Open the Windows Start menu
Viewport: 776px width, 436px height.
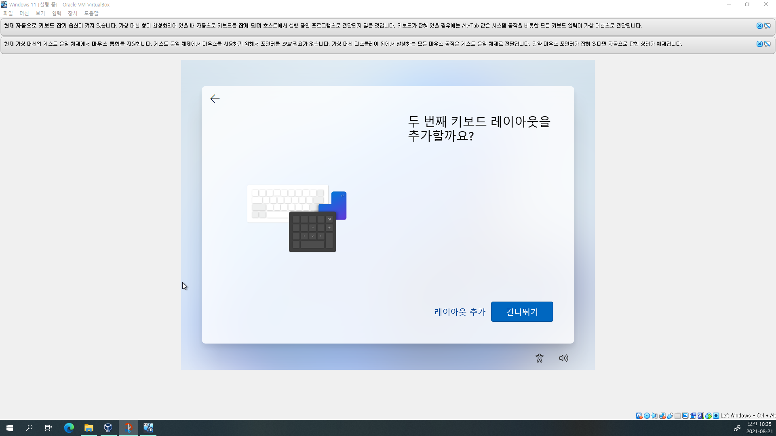click(x=10, y=428)
